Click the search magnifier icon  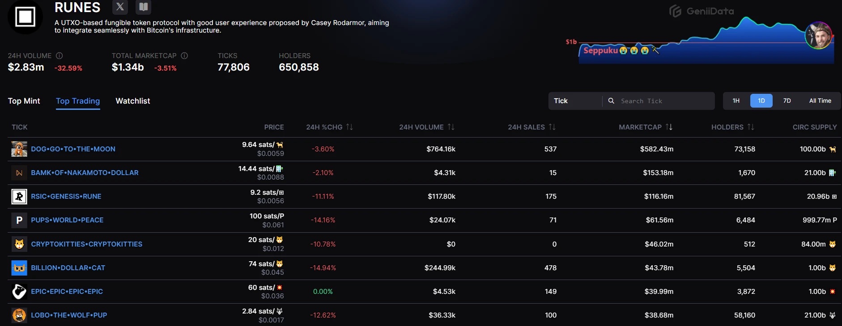[x=611, y=101]
